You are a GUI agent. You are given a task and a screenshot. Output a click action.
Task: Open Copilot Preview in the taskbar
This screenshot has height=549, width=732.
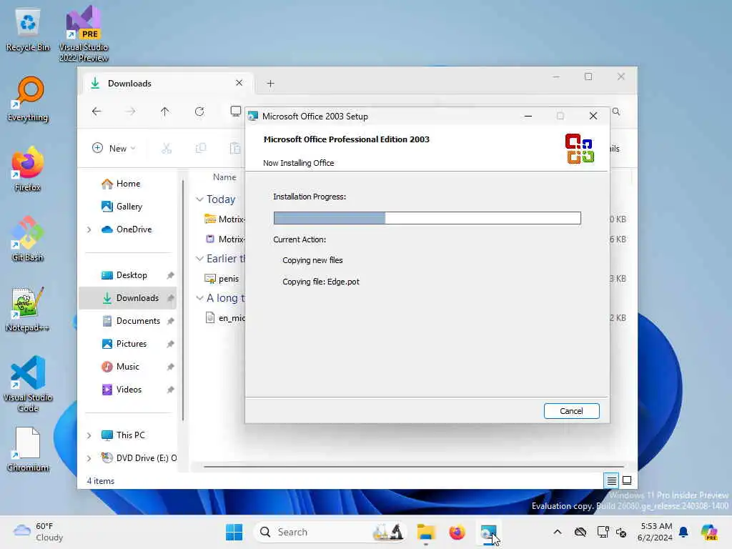tap(708, 532)
